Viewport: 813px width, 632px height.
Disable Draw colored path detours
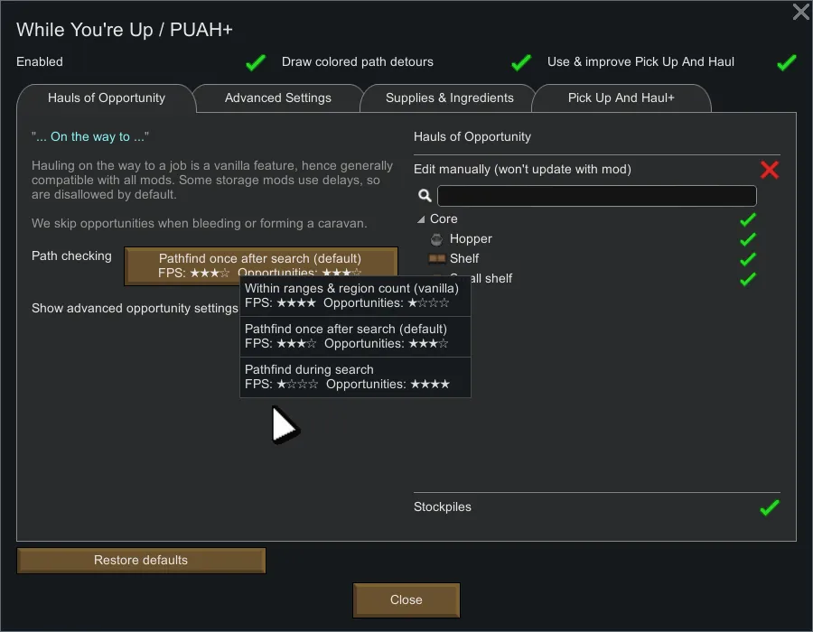coord(520,62)
